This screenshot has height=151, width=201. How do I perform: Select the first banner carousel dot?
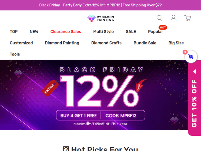coord(88,123)
